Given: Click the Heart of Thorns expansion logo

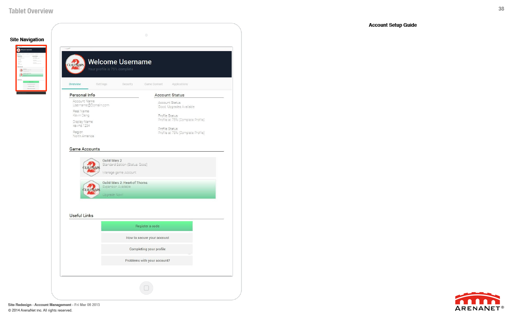Looking at the screenshot, I should pos(92,189).
